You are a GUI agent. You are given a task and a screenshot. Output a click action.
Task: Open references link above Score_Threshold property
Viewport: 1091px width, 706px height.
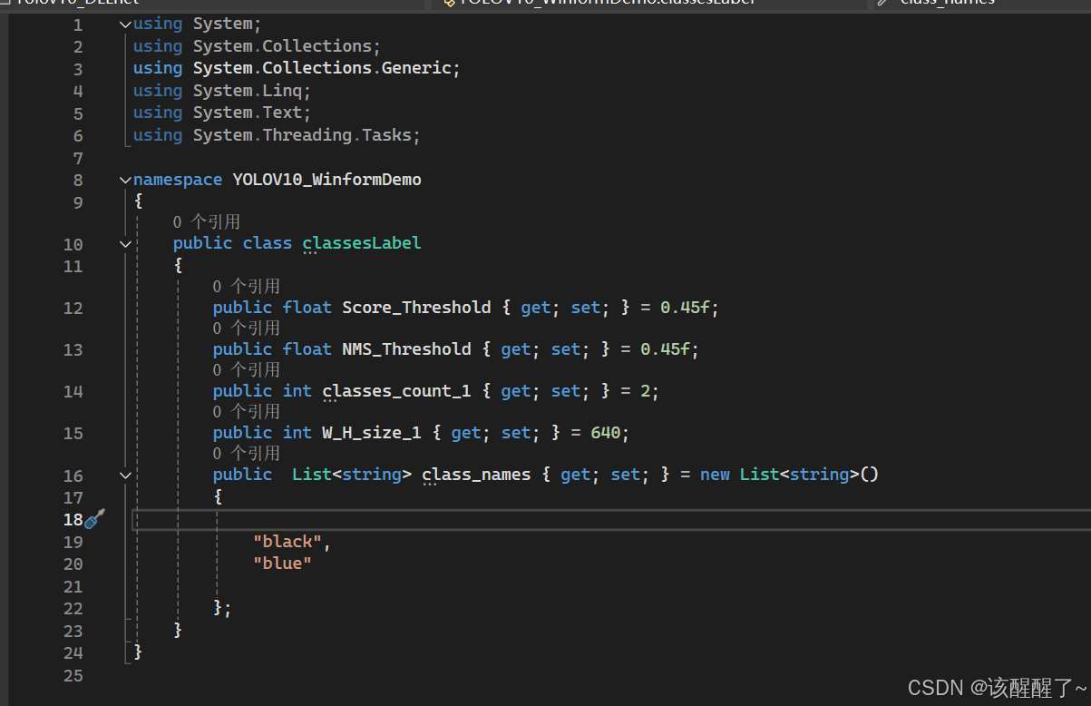point(246,286)
